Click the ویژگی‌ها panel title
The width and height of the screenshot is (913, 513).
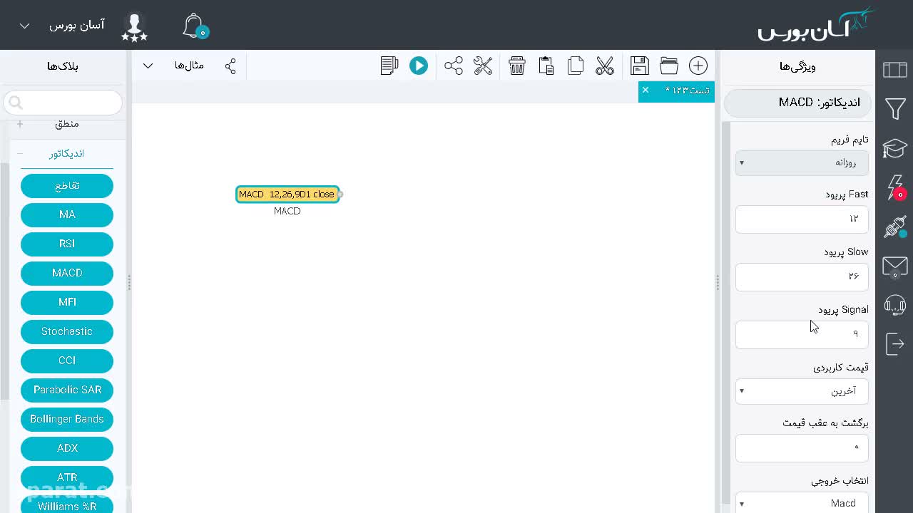point(797,66)
